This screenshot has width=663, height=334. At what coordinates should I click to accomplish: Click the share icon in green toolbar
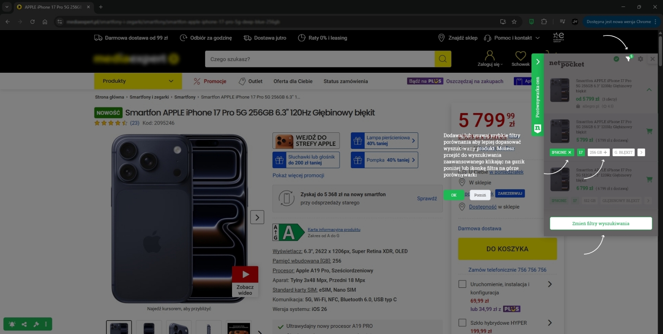point(24,324)
